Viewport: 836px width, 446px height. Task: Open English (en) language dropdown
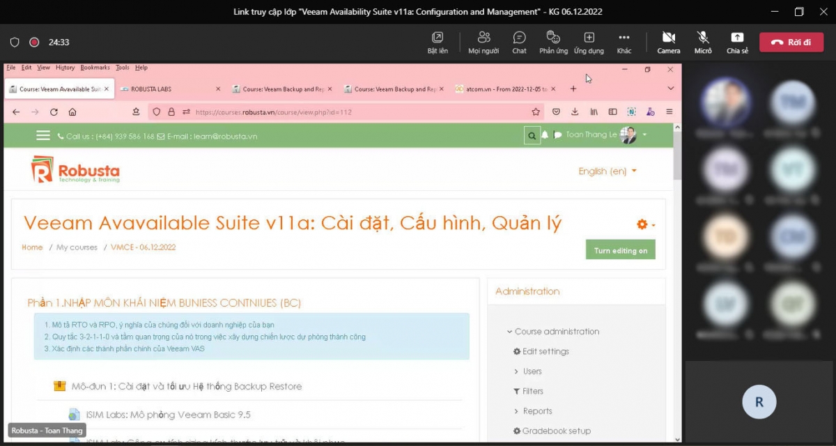click(607, 171)
